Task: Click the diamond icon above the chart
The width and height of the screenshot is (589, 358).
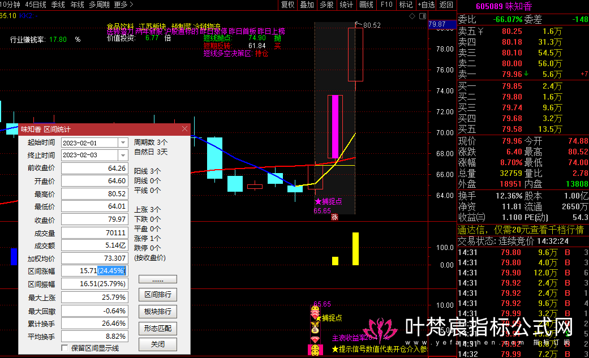Action: [412, 16]
